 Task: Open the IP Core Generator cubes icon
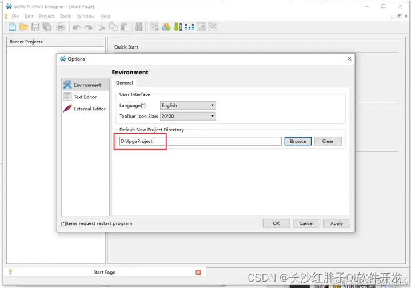pyautogui.click(x=166, y=27)
